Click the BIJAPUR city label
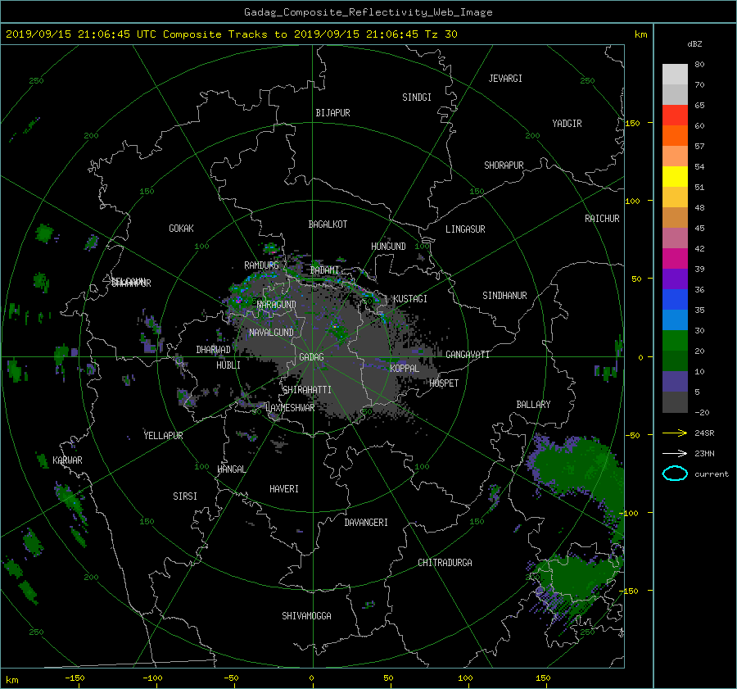 coord(332,113)
